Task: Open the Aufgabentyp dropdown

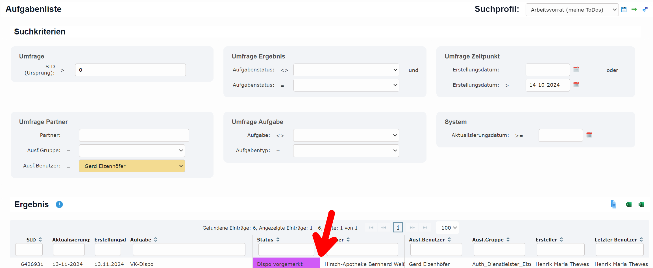Action: click(346, 151)
